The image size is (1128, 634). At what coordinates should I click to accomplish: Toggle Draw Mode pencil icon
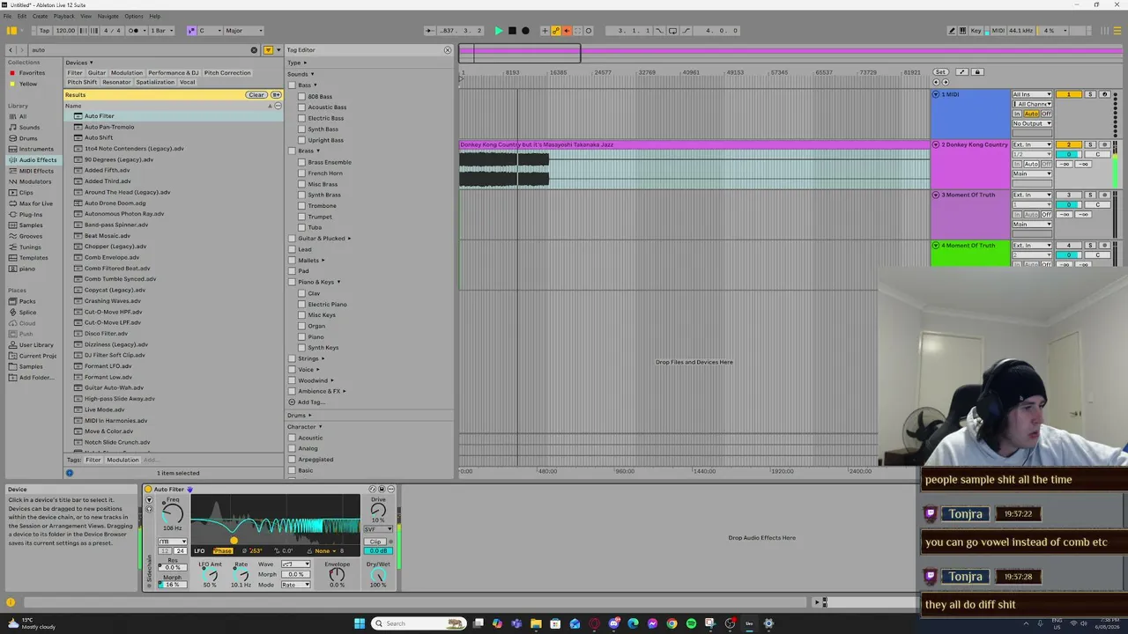tap(952, 31)
